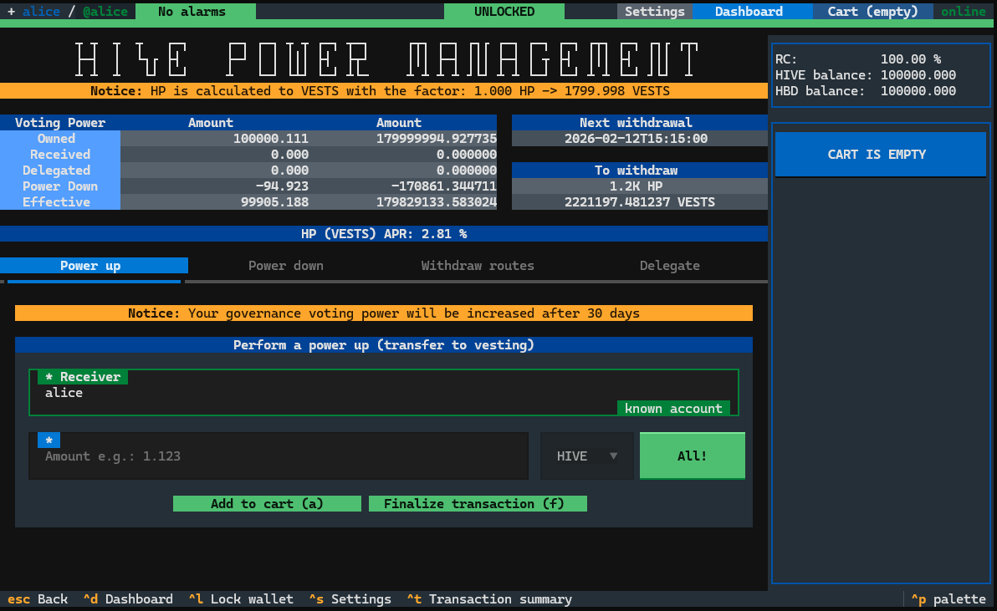Click the Owned row label
The height and width of the screenshot is (611, 997).
59,139
